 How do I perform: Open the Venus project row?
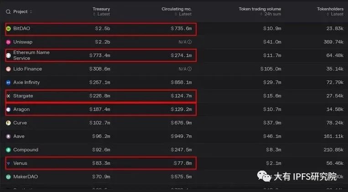pyautogui.click(x=174, y=163)
